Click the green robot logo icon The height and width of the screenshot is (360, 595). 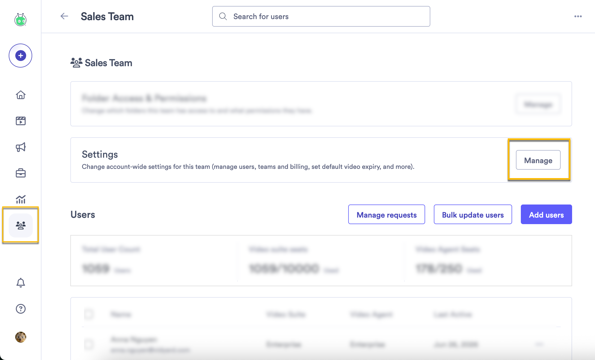pyautogui.click(x=20, y=20)
